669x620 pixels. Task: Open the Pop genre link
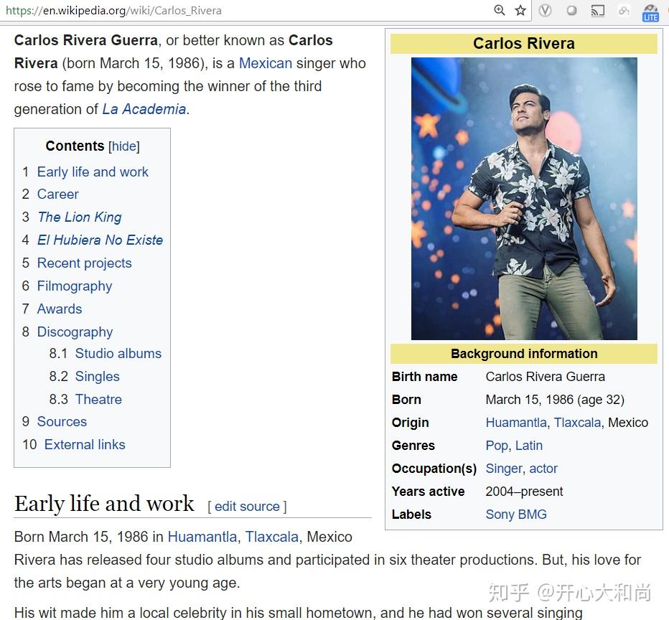[497, 446]
